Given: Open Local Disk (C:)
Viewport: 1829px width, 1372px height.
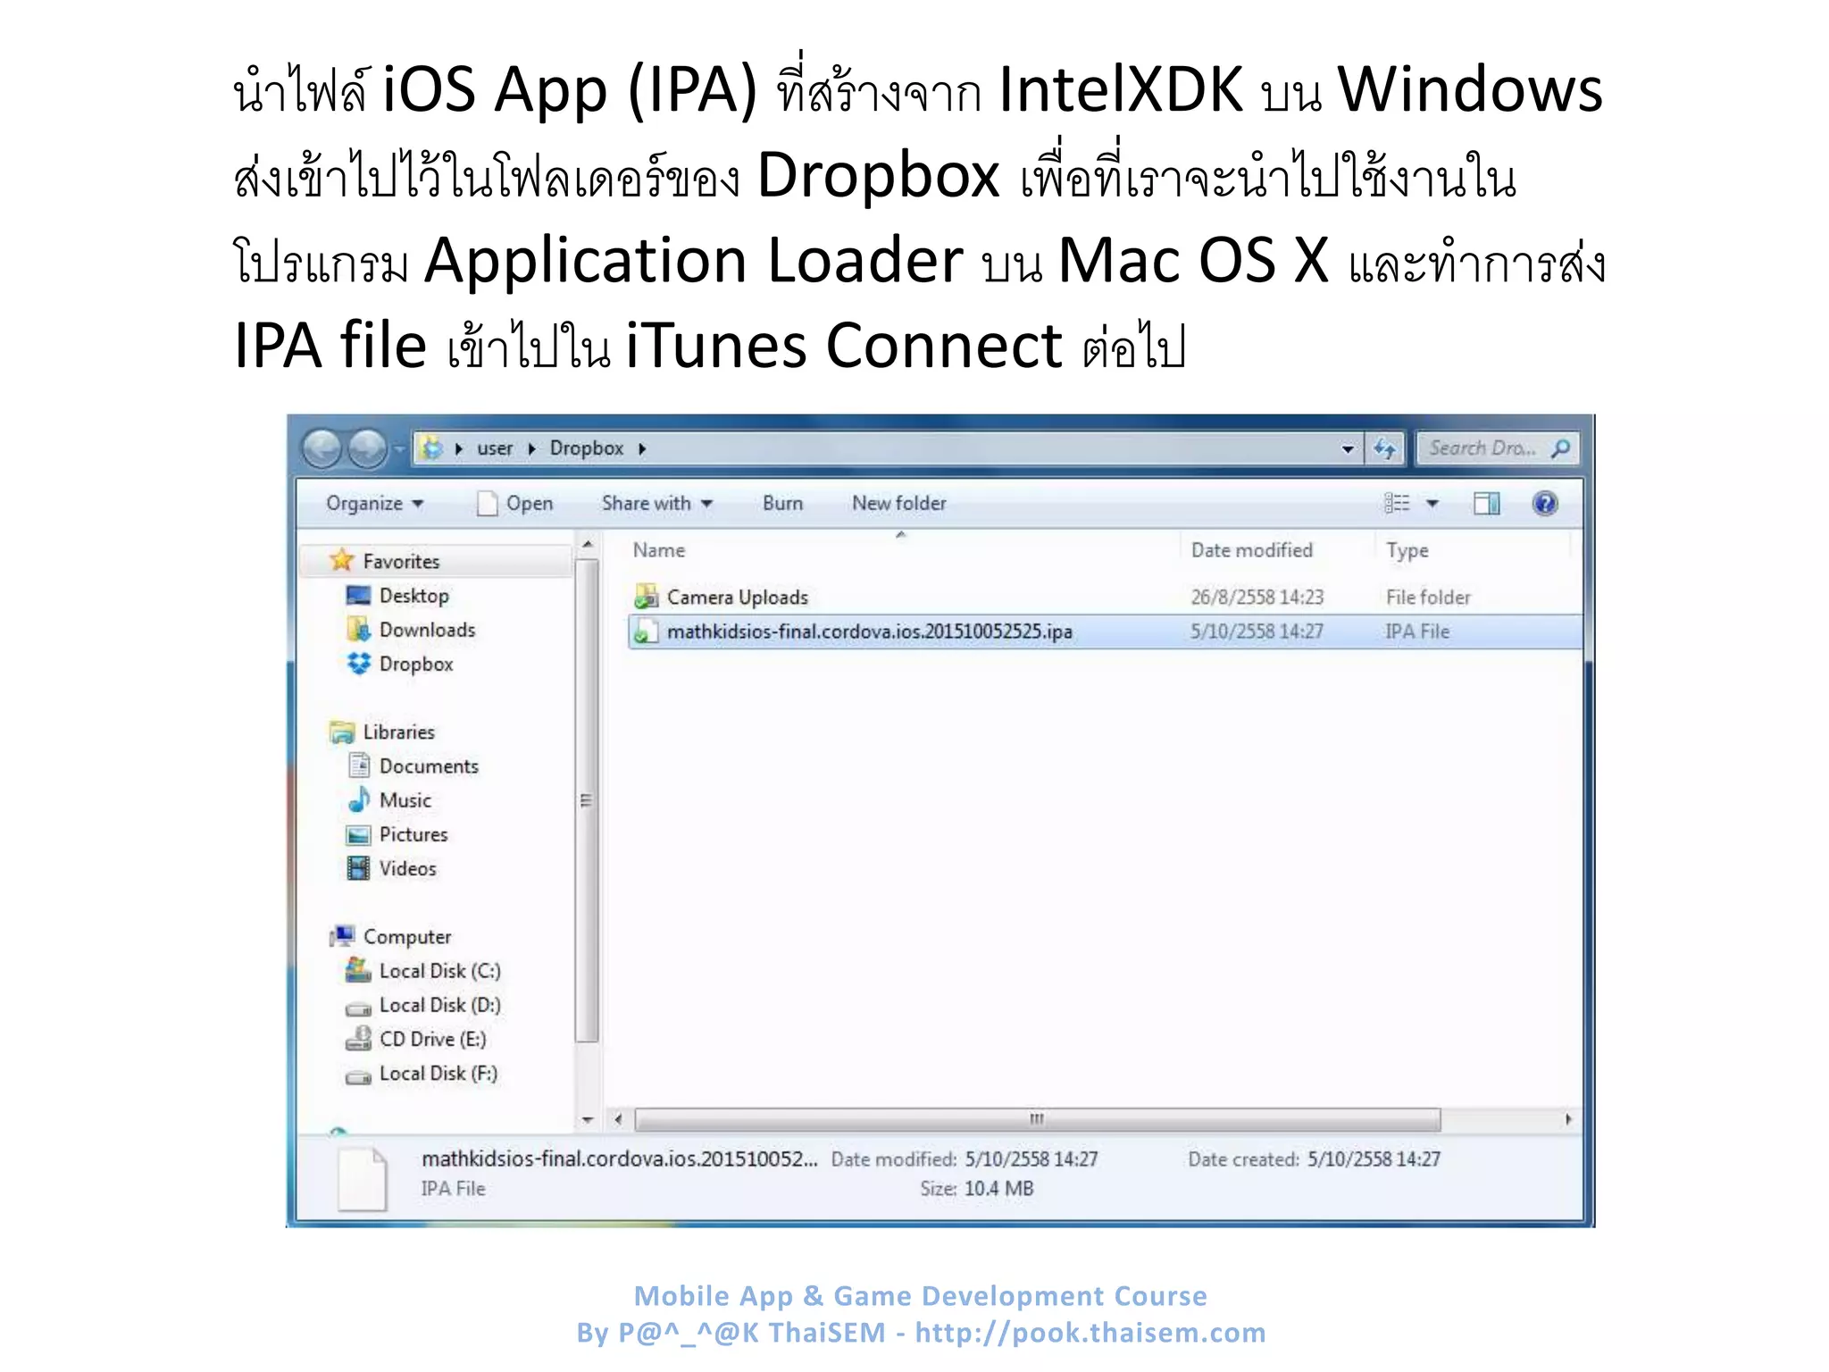Looking at the screenshot, I should click(439, 971).
